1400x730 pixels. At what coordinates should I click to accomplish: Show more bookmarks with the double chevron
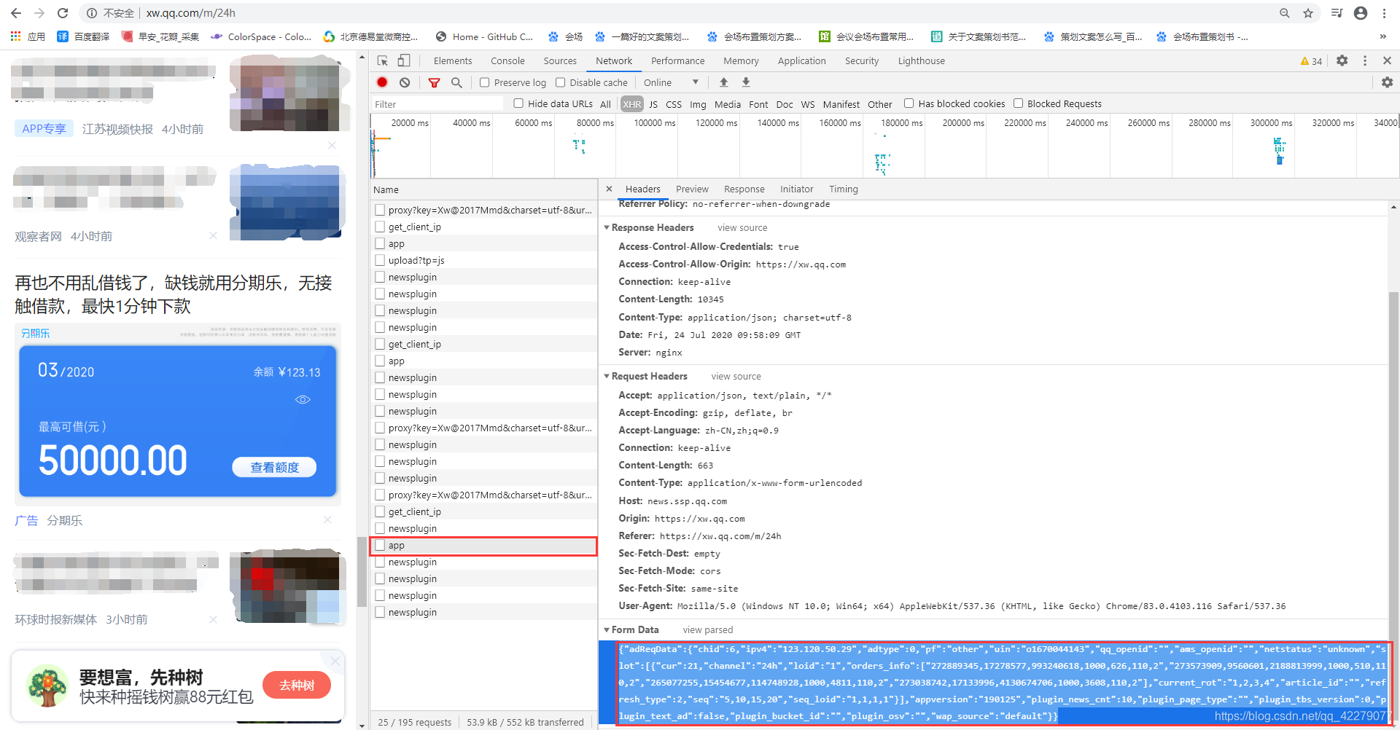tap(1383, 36)
